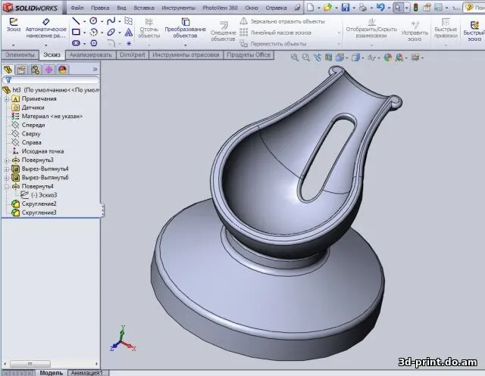Screen dimensions: 485x376
Task: Click the feature tree horizontal scrollbar
Action: click(x=51, y=364)
